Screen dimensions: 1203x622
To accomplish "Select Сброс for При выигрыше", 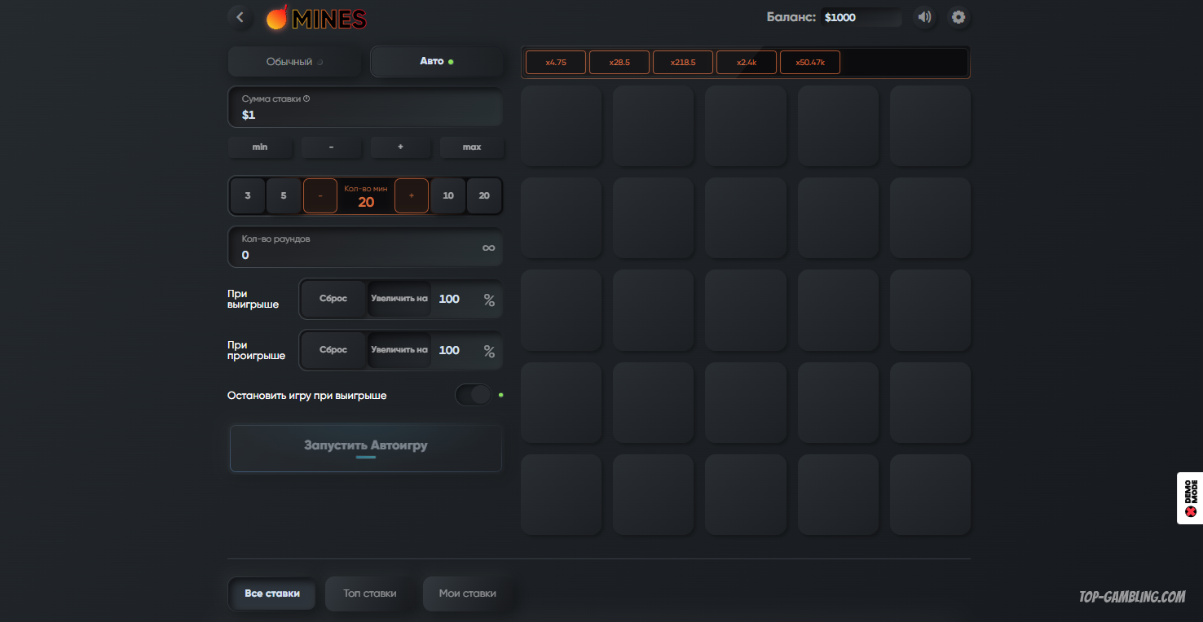I will tap(333, 299).
